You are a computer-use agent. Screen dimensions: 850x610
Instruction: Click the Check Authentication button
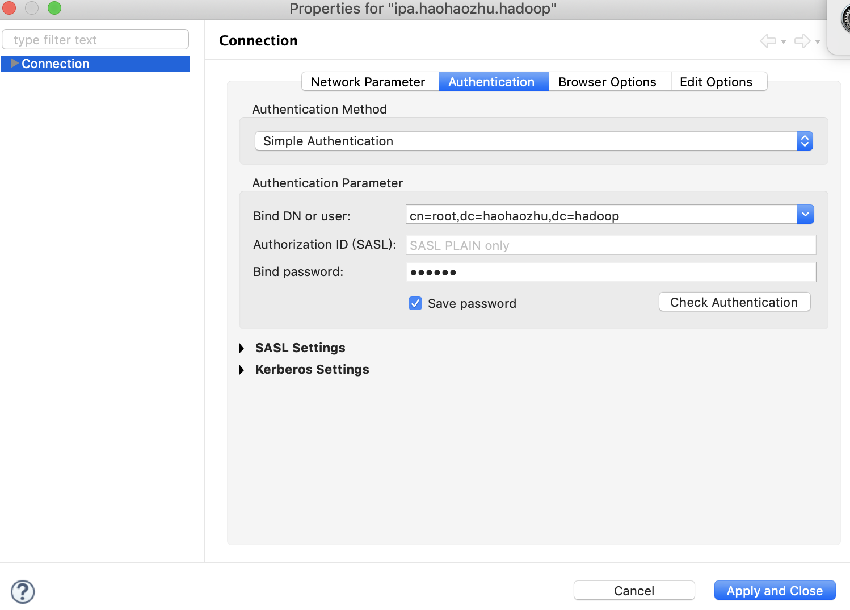point(734,302)
